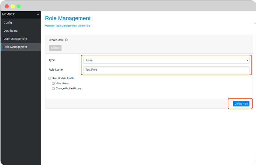Viewport: 256px width, 165px height.
Task: Click the Type field label
Action: pos(52,60)
